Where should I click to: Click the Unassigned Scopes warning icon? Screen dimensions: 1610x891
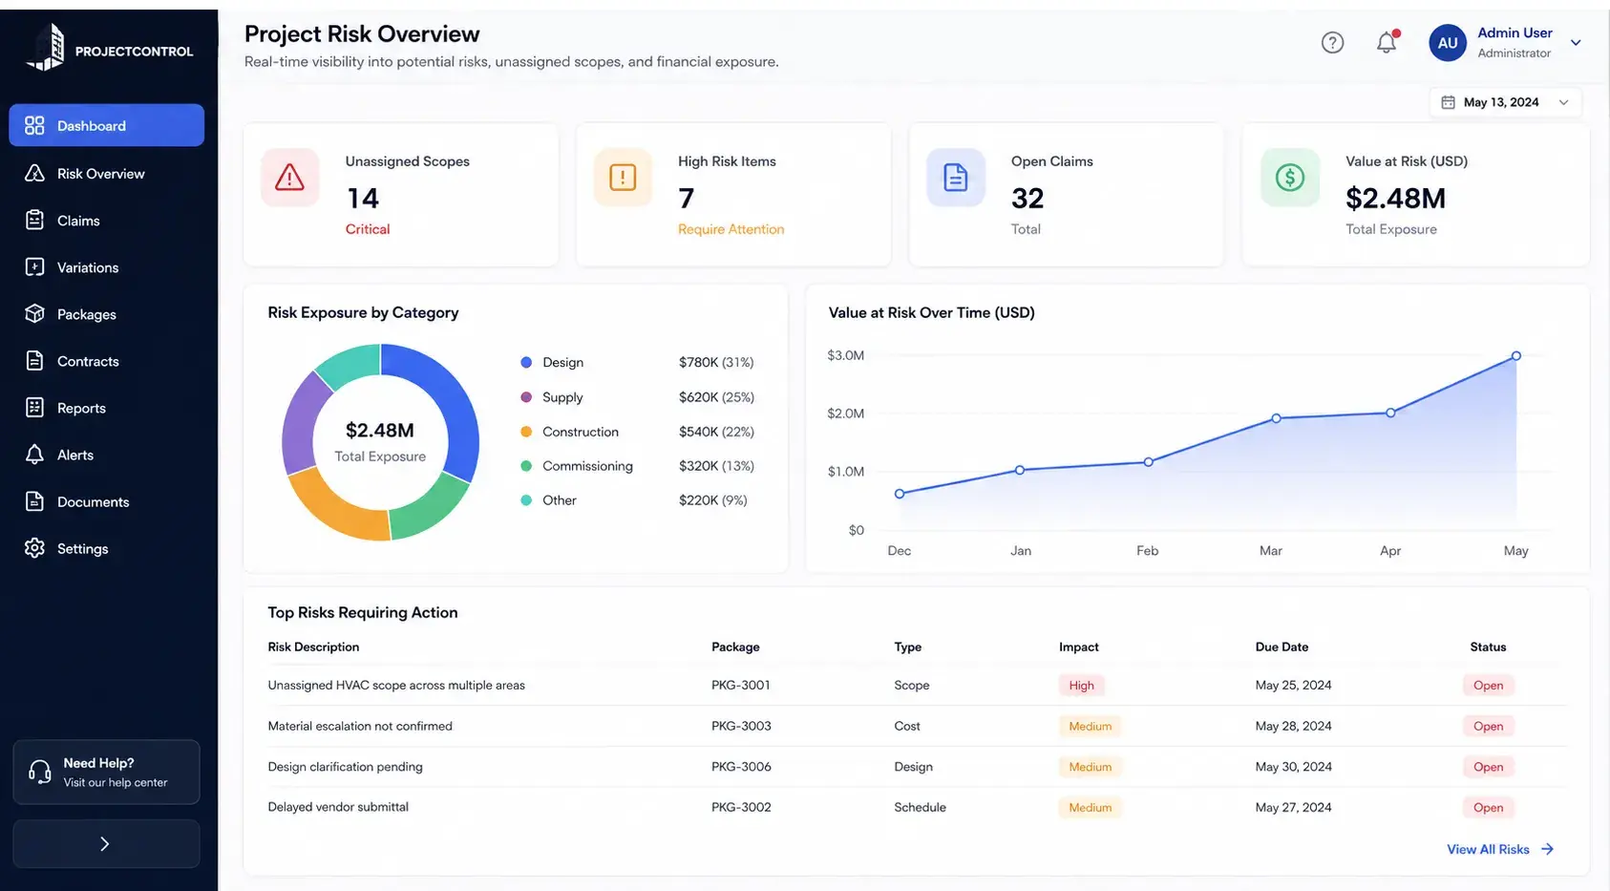(x=289, y=178)
